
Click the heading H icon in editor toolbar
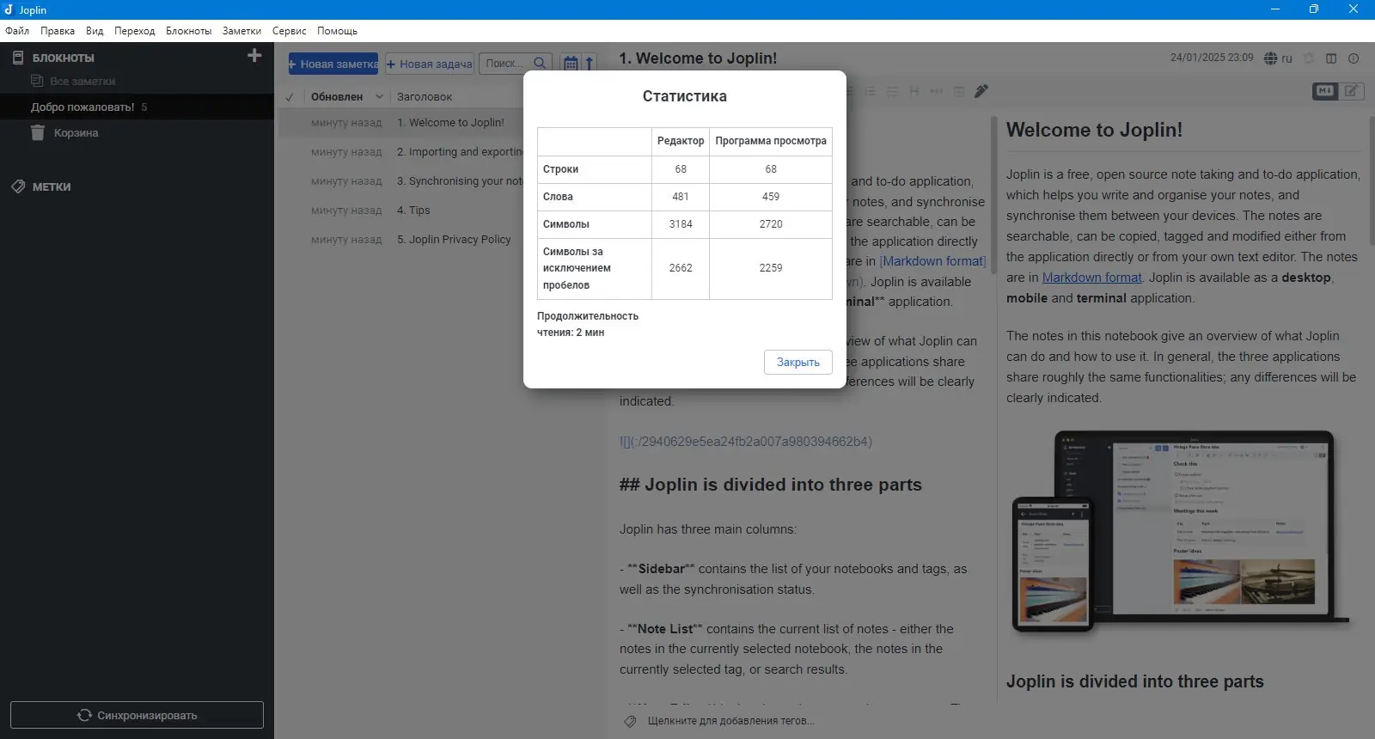click(914, 91)
